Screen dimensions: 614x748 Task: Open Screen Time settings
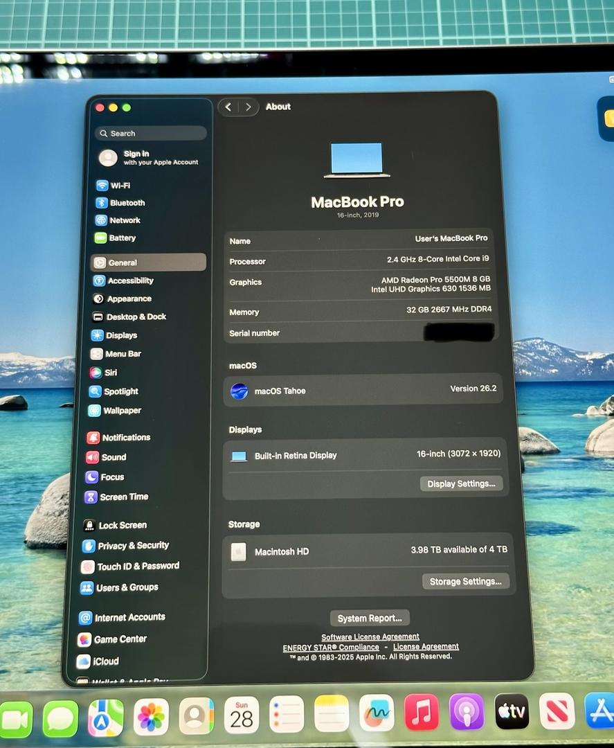116,497
